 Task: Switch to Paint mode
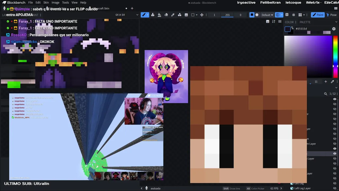pyautogui.click(x=318, y=15)
